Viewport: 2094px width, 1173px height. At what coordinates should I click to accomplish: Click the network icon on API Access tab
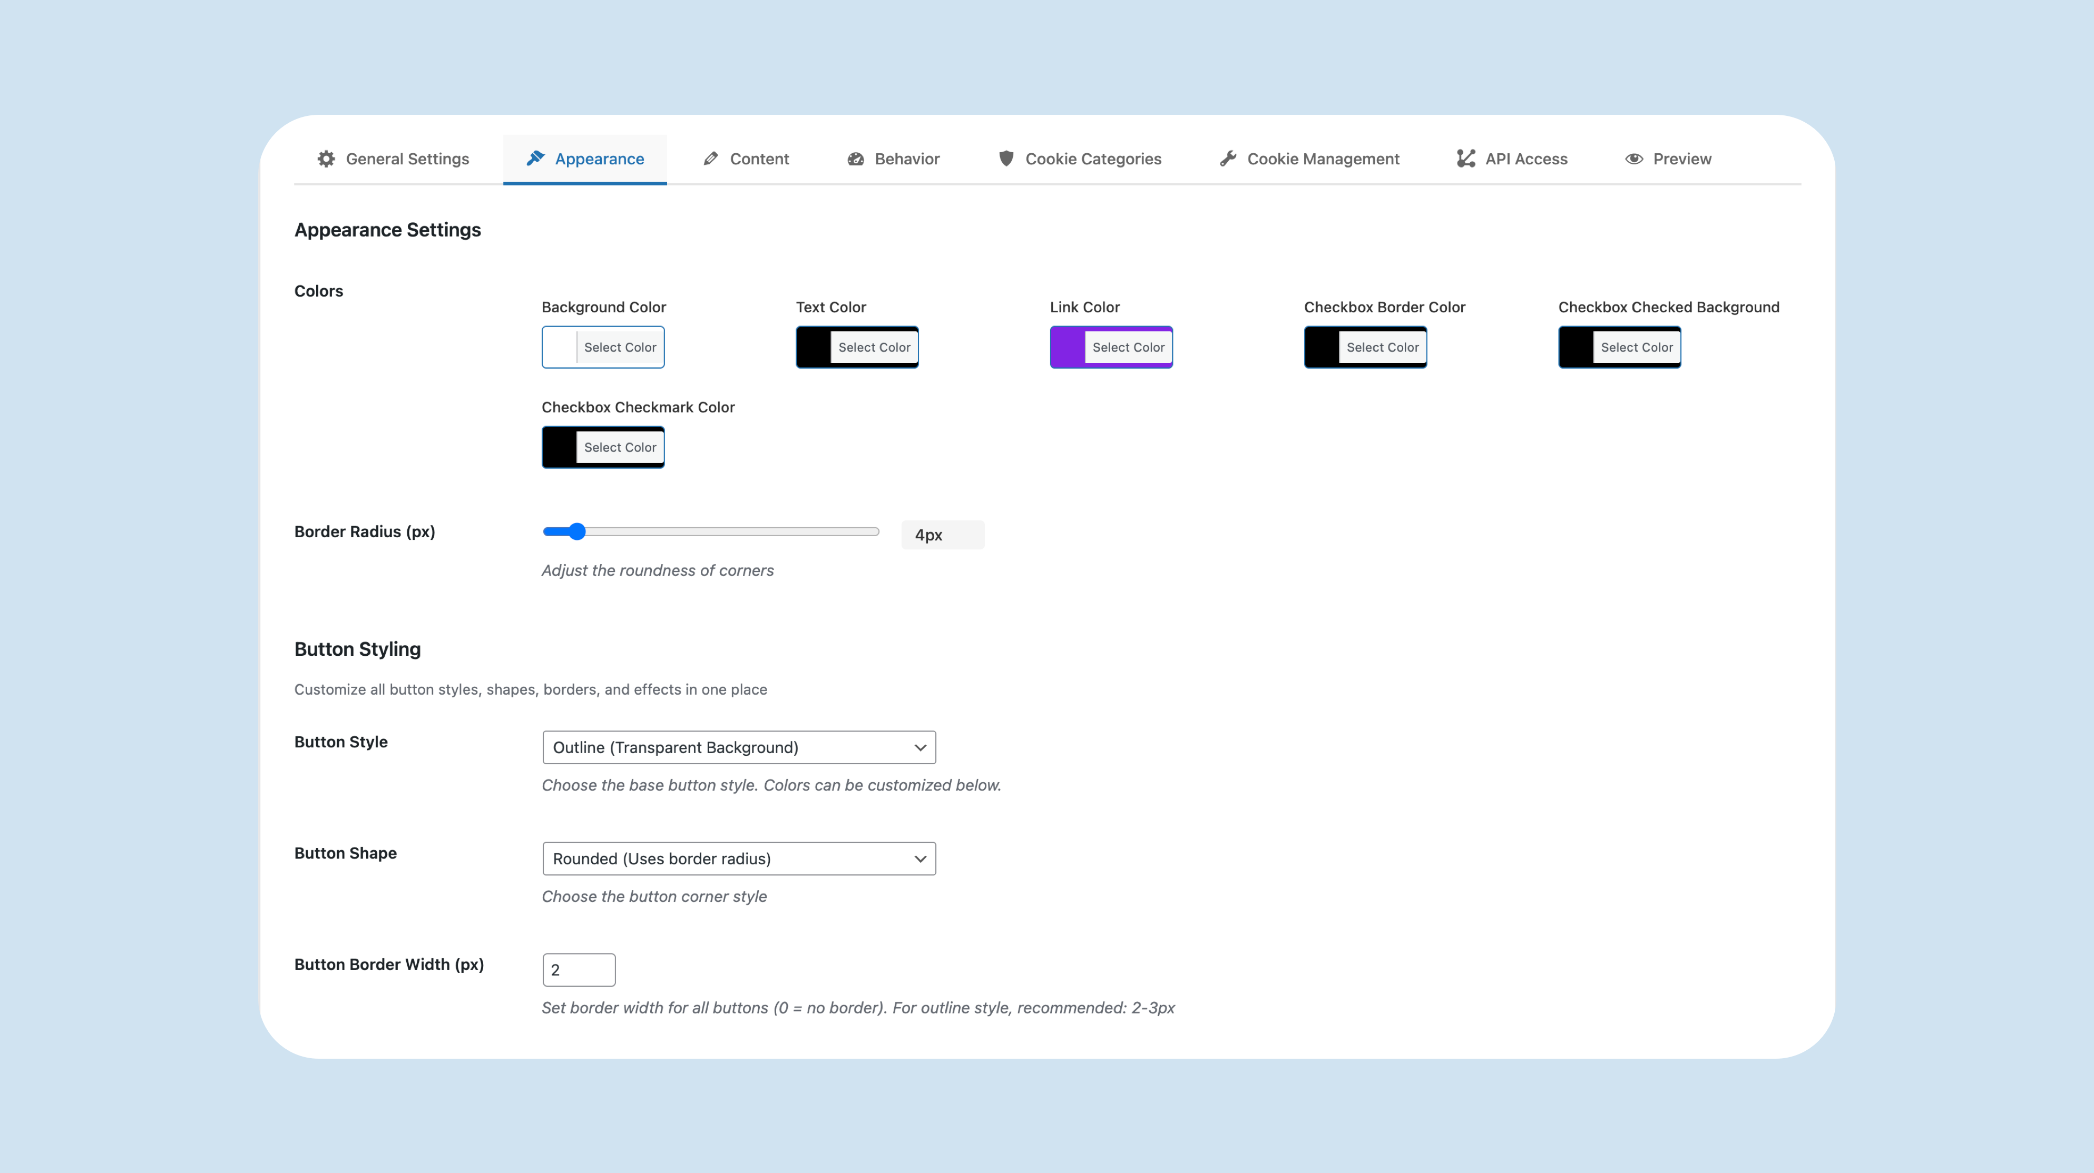pyautogui.click(x=1465, y=159)
